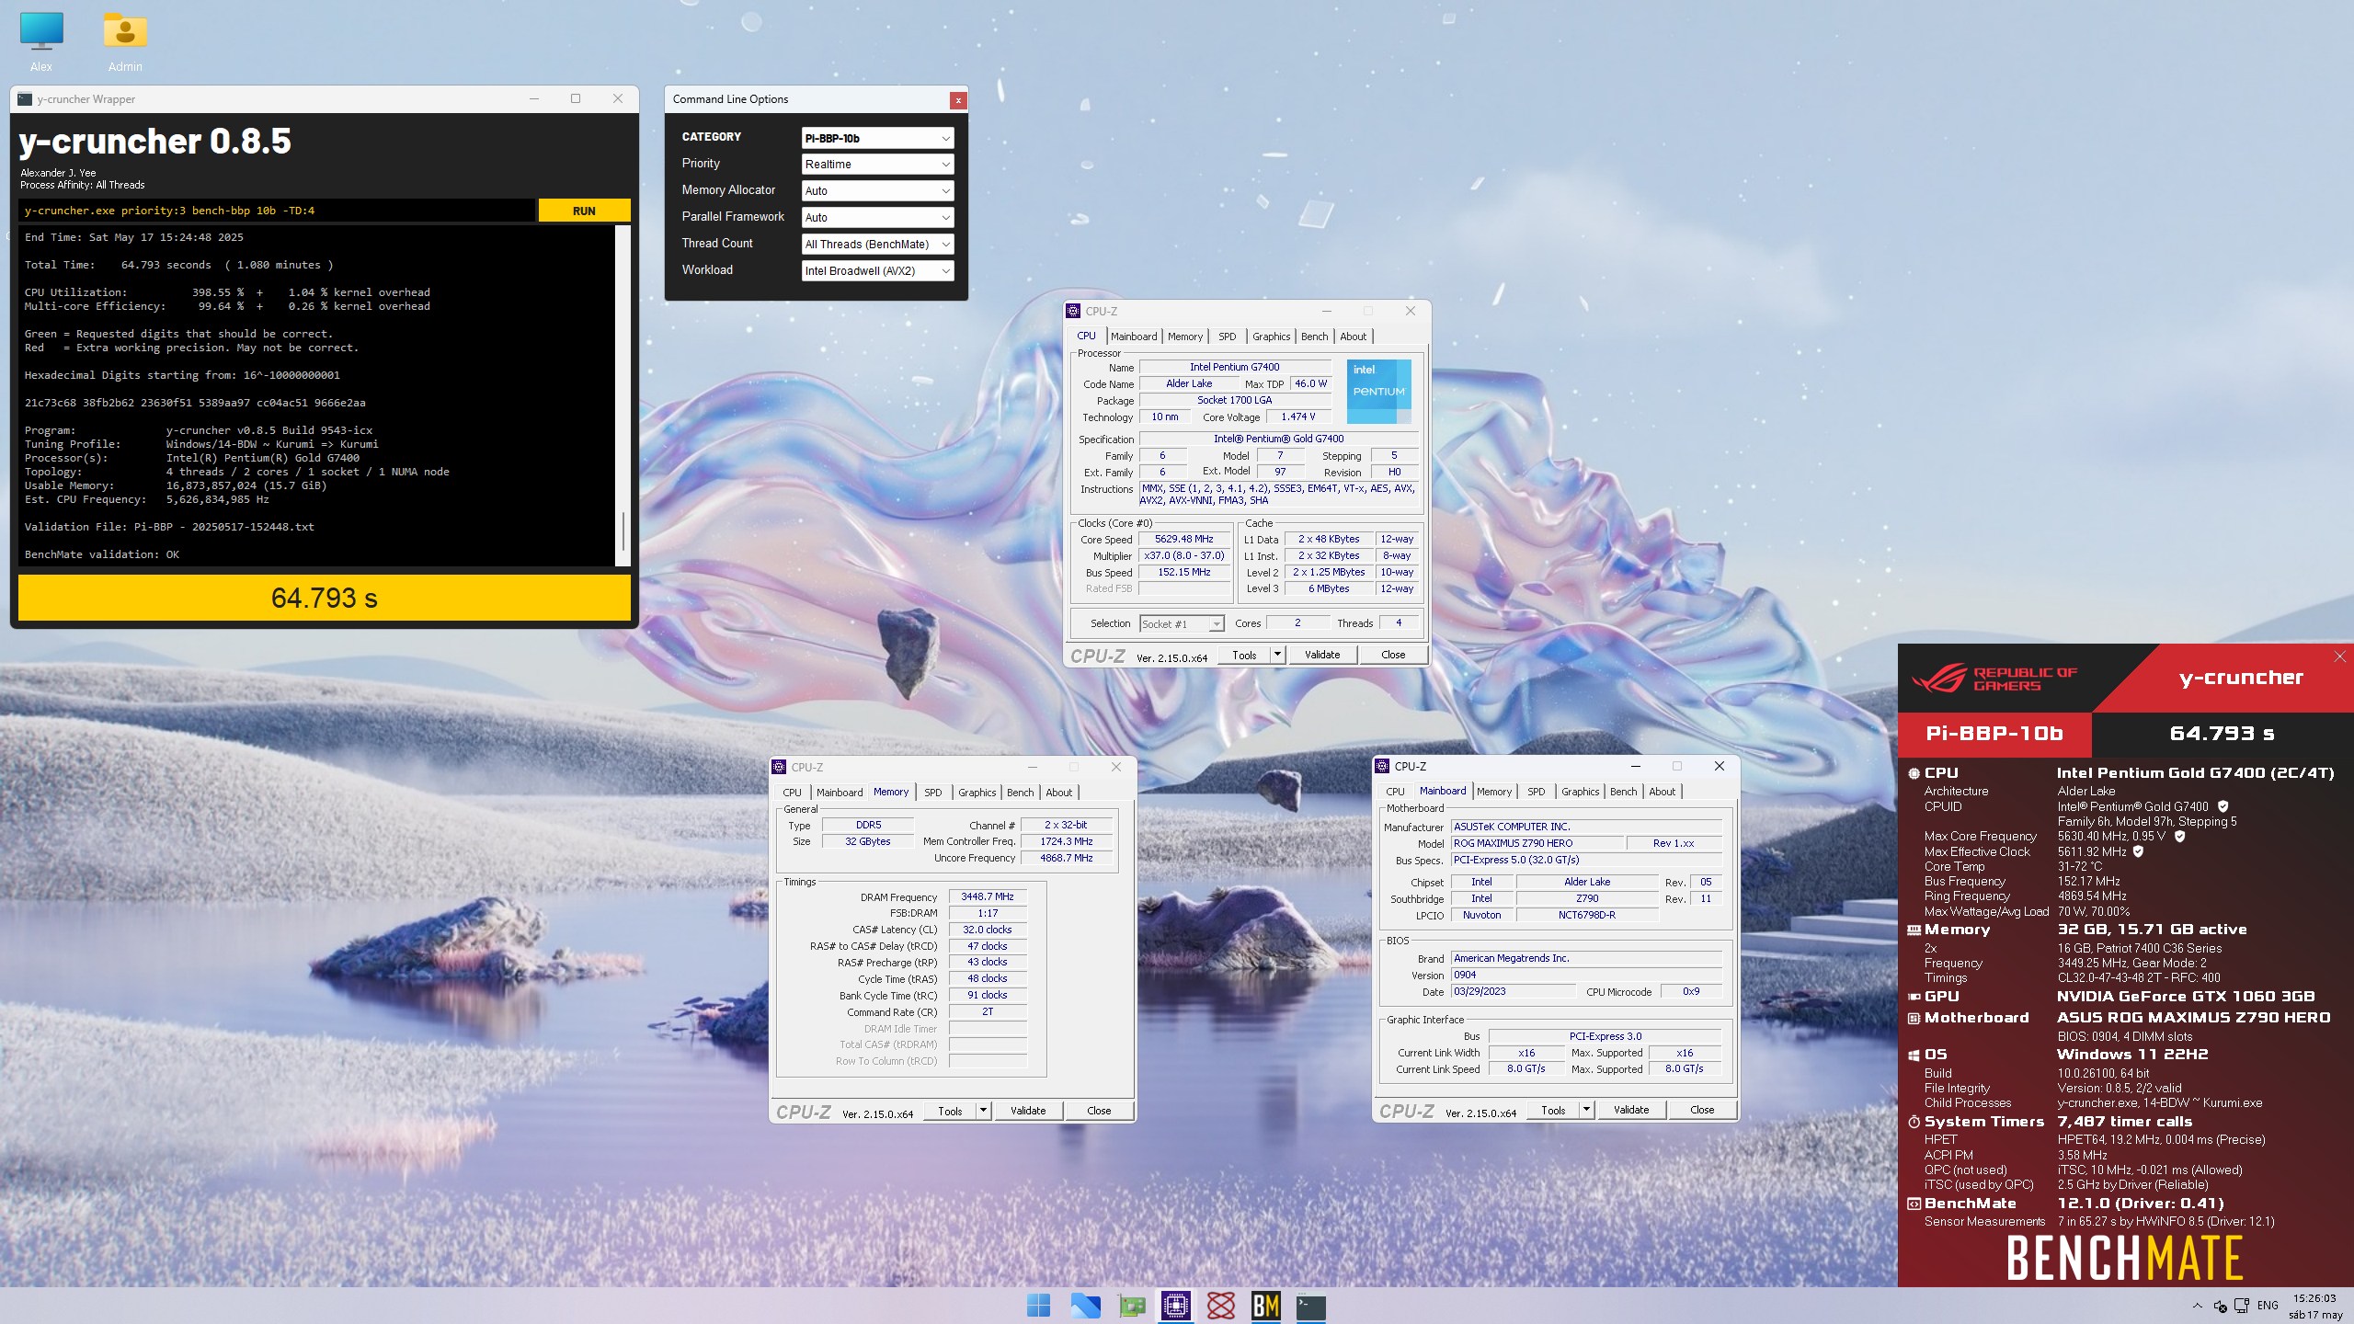Click the yellow 64.793 s result bar
Image resolution: width=2354 pixels, height=1324 pixels.
click(325, 598)
